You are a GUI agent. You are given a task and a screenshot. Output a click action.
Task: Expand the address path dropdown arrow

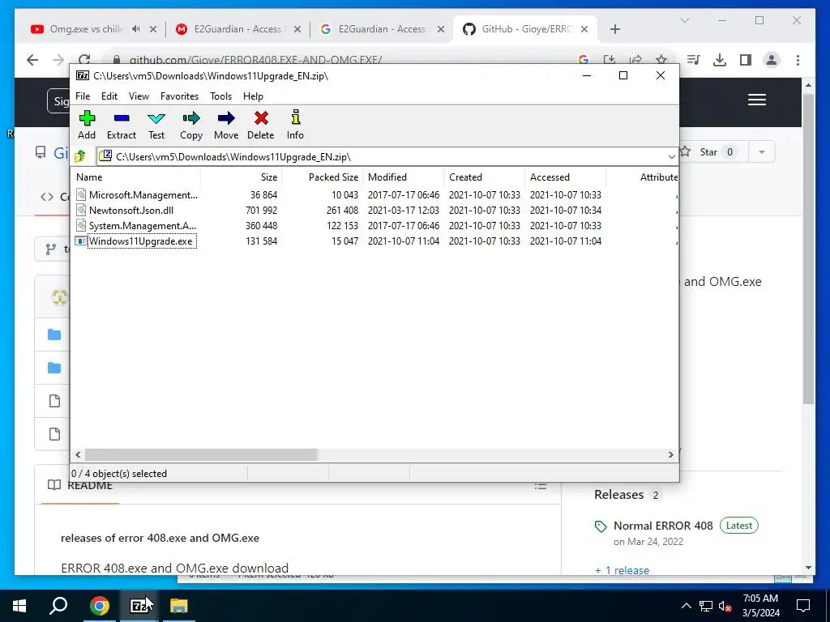point(671,157)
